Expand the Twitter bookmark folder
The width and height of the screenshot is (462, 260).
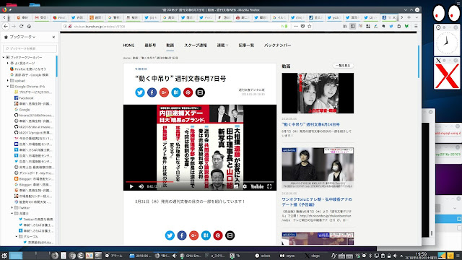coord(12,208)
